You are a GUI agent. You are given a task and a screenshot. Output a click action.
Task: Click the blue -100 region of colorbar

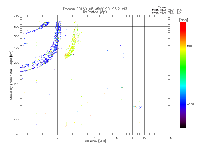(x=183, y=104)
